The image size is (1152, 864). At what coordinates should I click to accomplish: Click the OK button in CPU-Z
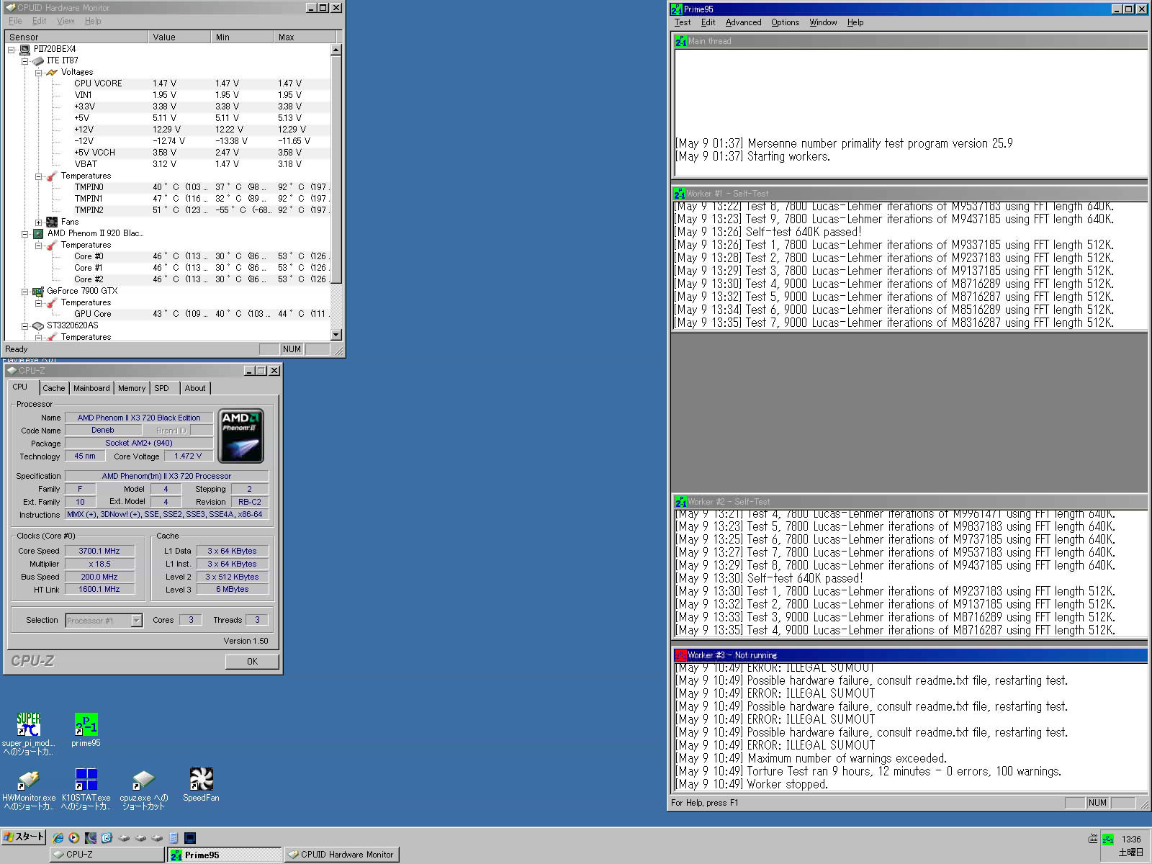[x=252, y=662]
